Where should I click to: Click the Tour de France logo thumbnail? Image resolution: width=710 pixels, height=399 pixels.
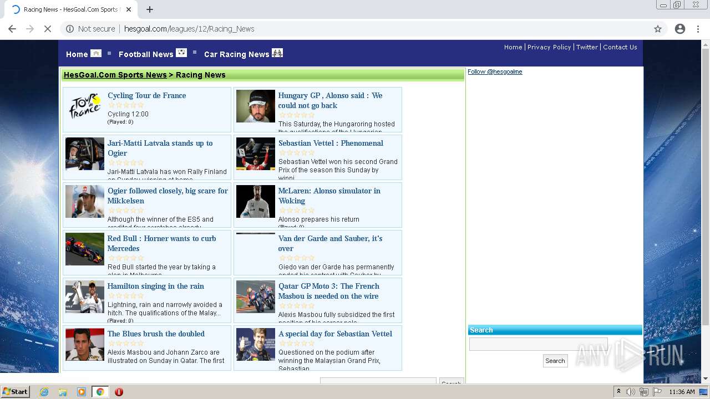pyautogui.click(x=85, y=106)
